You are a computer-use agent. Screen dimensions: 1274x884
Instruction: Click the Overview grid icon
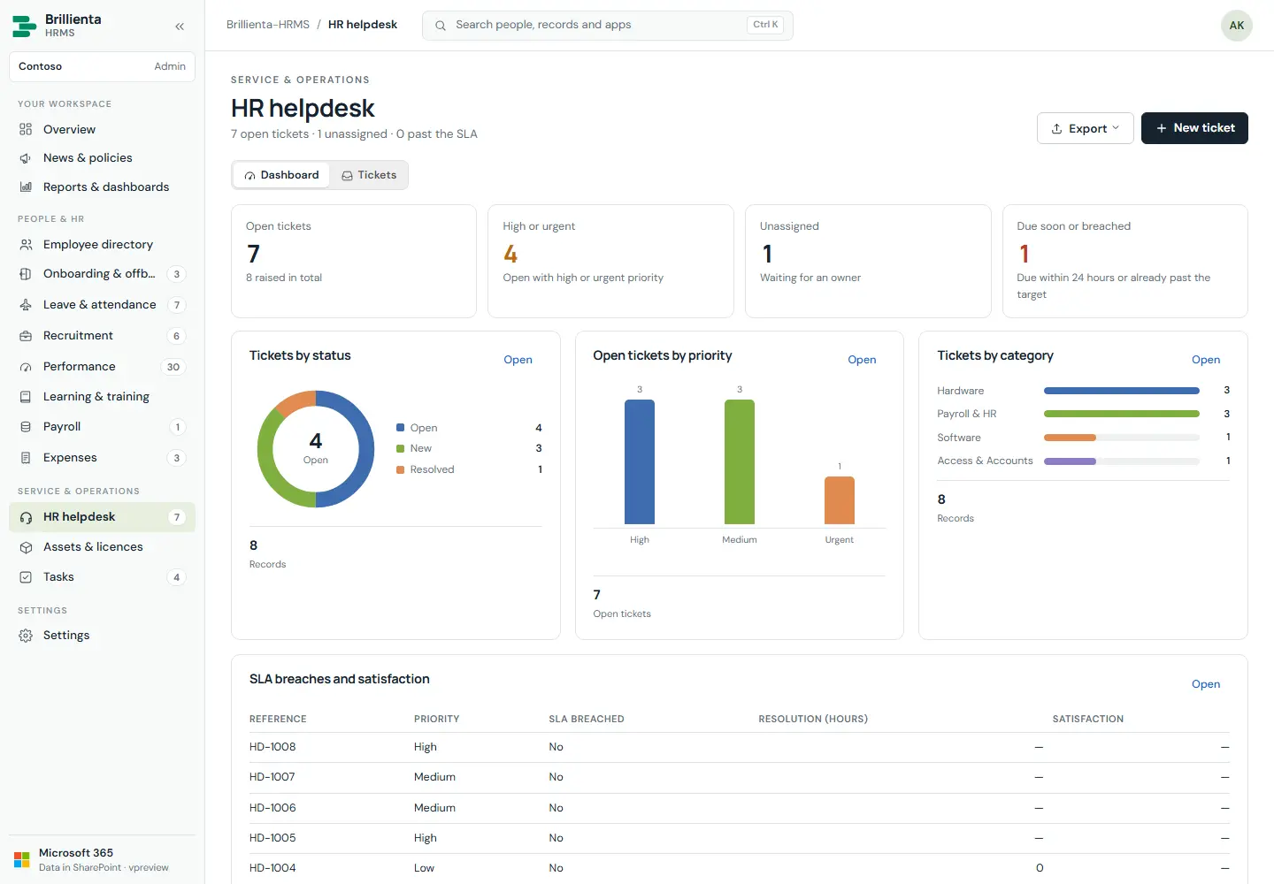(26, 129)
